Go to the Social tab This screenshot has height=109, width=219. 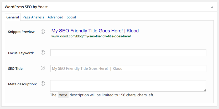pyautogui.click(x=71, y=17)
